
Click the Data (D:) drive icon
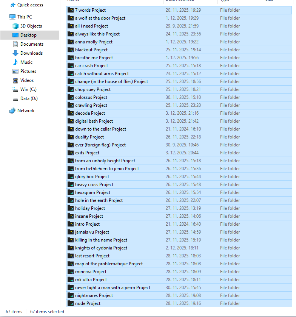(15, 99)
